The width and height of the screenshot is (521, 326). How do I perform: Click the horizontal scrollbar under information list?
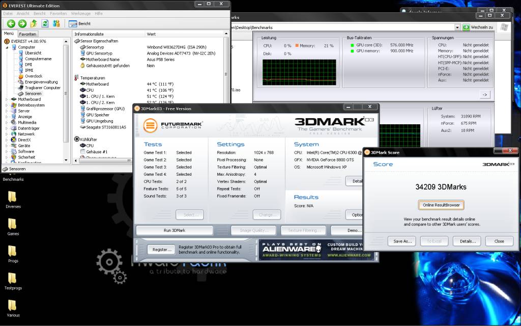(x=103, y=160)
